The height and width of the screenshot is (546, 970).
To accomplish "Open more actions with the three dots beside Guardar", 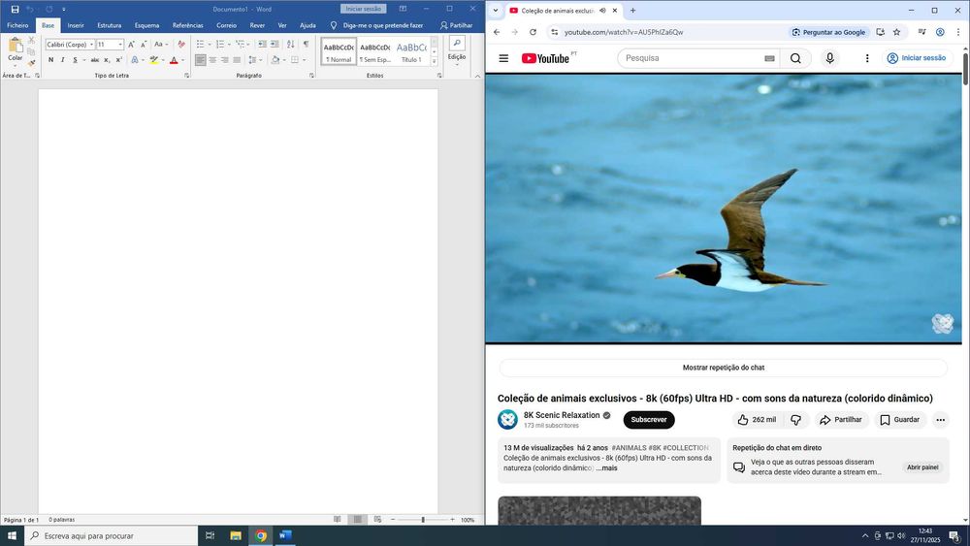I will 940,420.
